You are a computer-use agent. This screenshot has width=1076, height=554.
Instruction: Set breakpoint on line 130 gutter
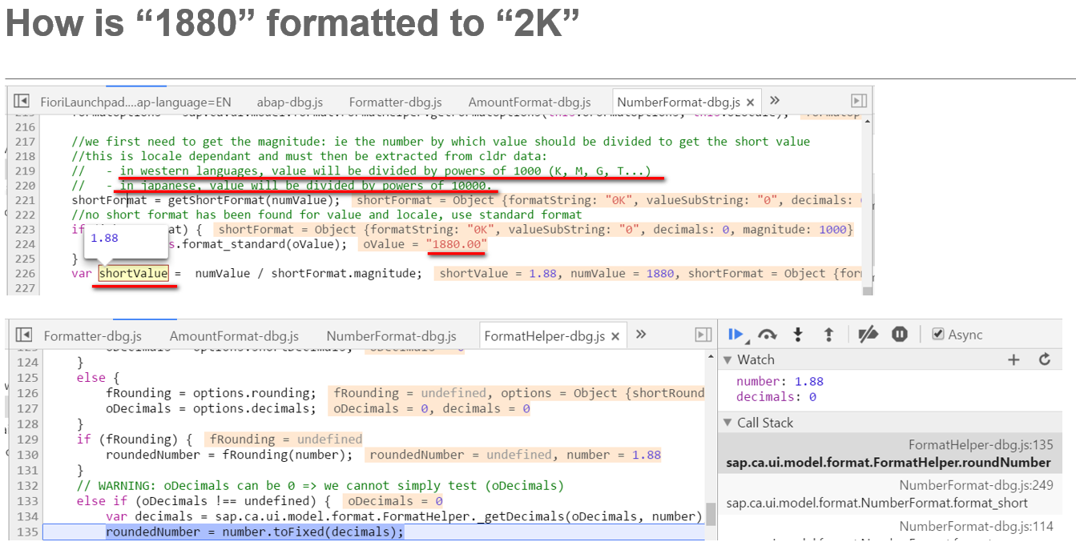pos(28,455)
